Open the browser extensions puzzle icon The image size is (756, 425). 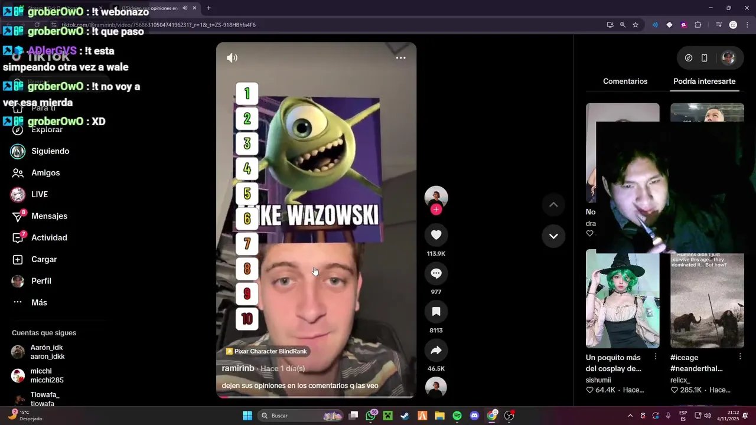click(698, 25)
